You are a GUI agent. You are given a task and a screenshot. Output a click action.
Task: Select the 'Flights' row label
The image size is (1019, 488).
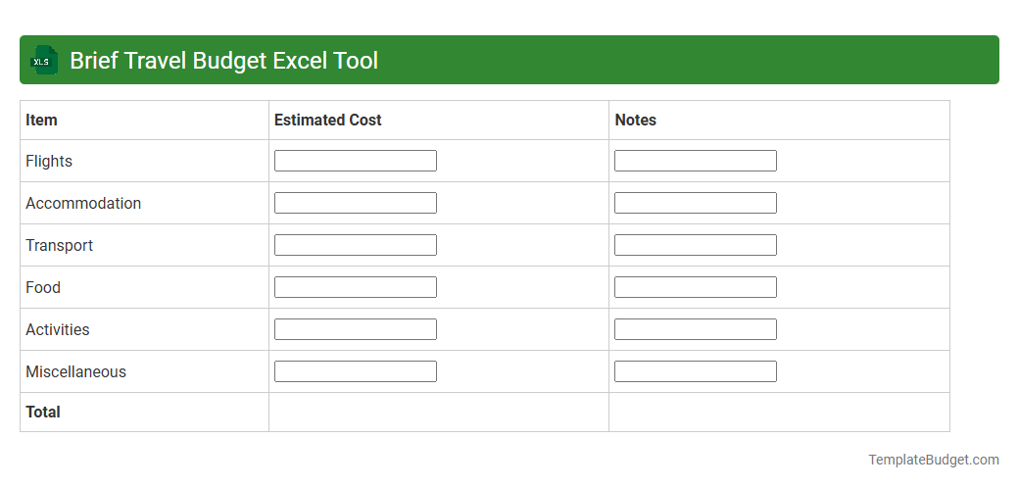(49, 161)
